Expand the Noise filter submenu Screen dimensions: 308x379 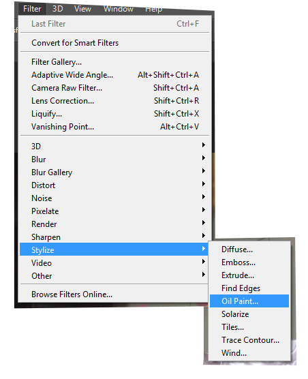point(114,198)
